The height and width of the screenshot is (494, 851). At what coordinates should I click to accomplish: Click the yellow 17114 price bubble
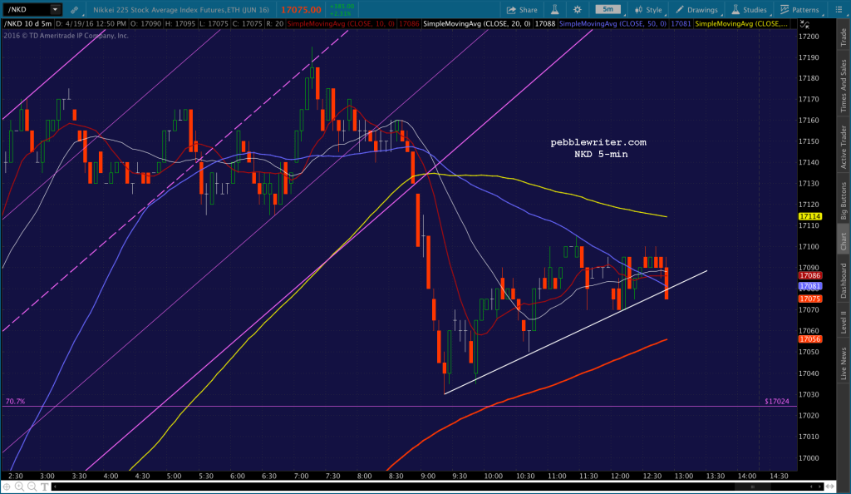(809, 216)
